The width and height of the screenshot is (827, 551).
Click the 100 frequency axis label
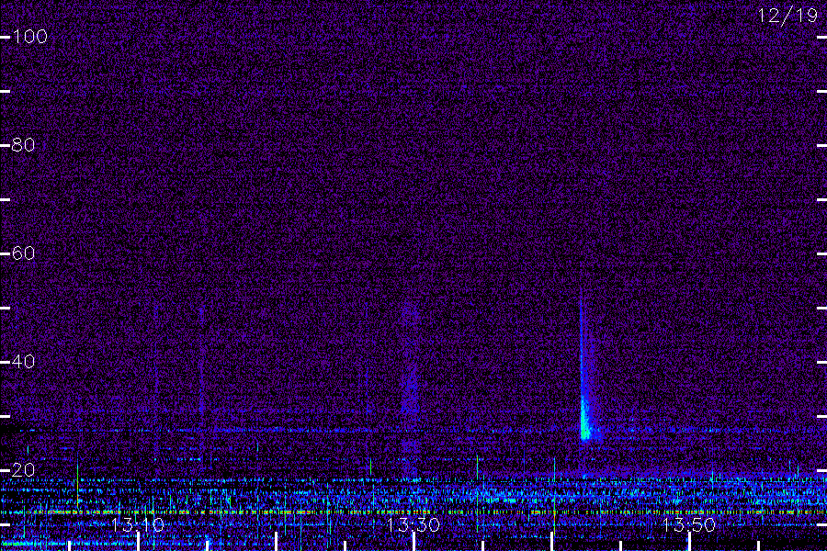point(29,37)
